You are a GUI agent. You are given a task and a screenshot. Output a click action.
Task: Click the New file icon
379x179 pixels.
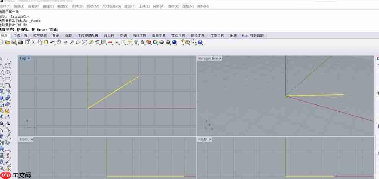[1, 42]
